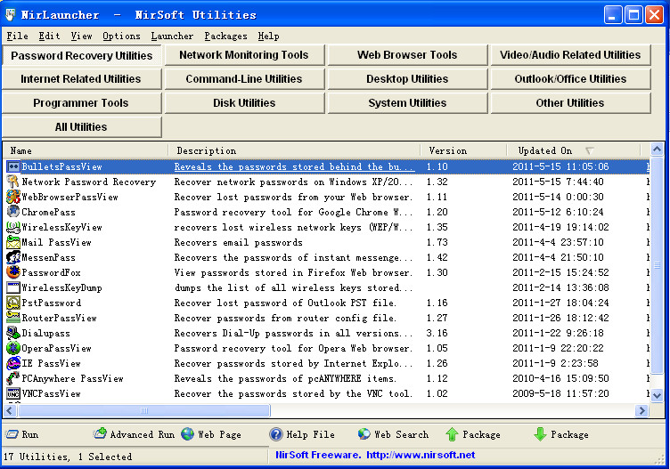The image size is (670, 469).
Task: Open the Packages menu
Action: [x=225, y=36]
